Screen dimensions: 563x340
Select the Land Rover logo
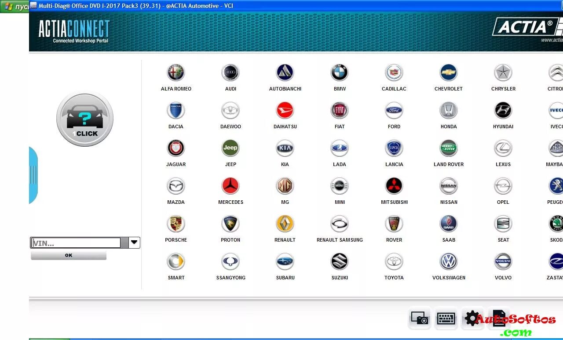pyautogui.click(x=449, y=148)
